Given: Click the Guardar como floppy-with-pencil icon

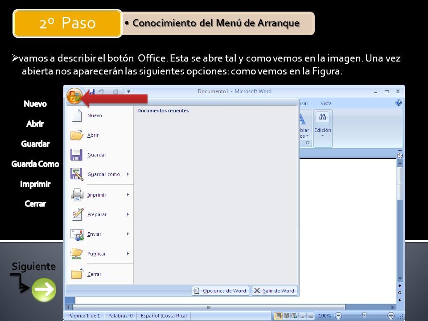Looking at the screenshot, I should coord(77,174).
